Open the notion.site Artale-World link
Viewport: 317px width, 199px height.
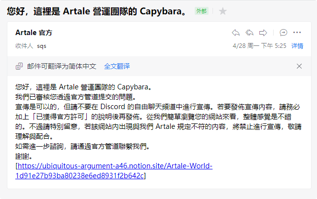pyautogui.click(x=114, y=171)
